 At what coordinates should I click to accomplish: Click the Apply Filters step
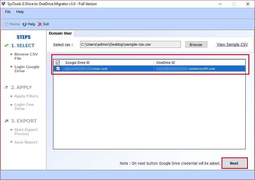(x=26, y=96)
